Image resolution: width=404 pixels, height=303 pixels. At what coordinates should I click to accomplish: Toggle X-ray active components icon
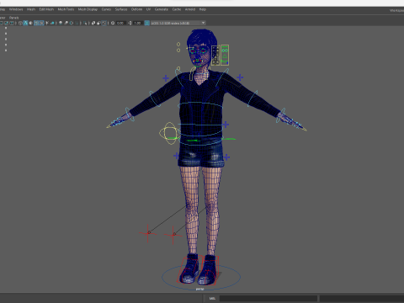pos(98,23)
